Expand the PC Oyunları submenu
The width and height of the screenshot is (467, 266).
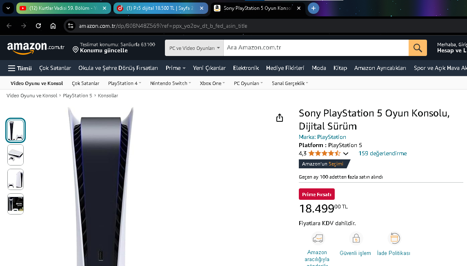pyautogui.click(x=248, y=83)
